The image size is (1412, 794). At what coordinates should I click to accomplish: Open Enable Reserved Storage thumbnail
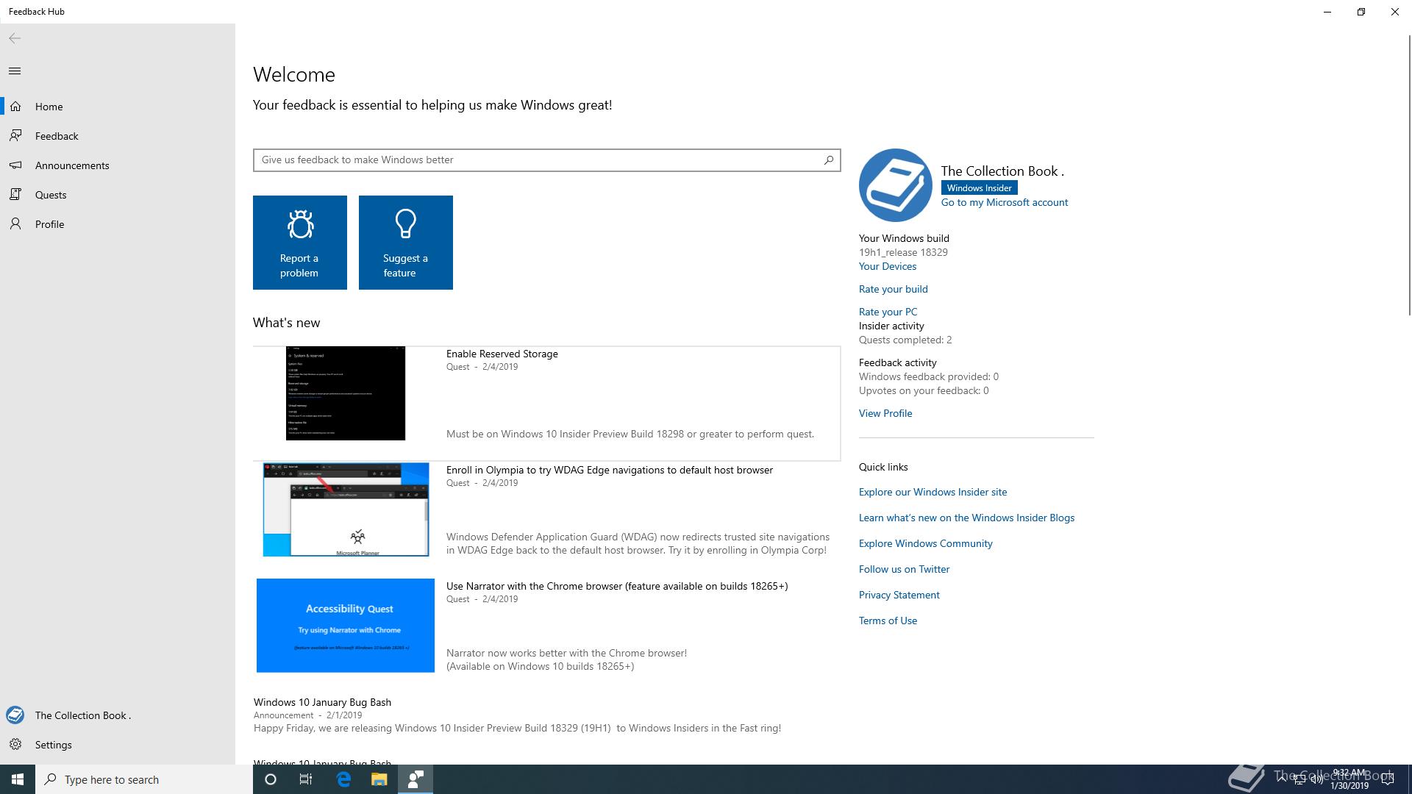click(346, 393)
